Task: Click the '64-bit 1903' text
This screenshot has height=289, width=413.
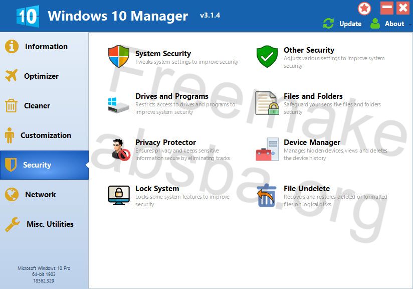Action: click(x=44, y=274)
